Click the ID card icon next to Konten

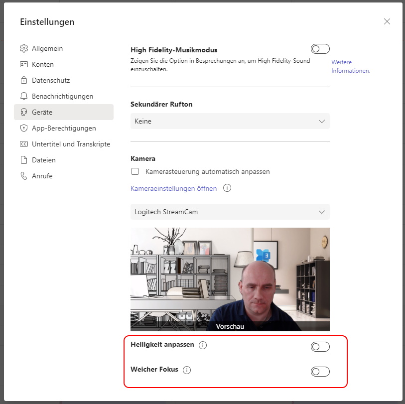click(x=24, y=64)
